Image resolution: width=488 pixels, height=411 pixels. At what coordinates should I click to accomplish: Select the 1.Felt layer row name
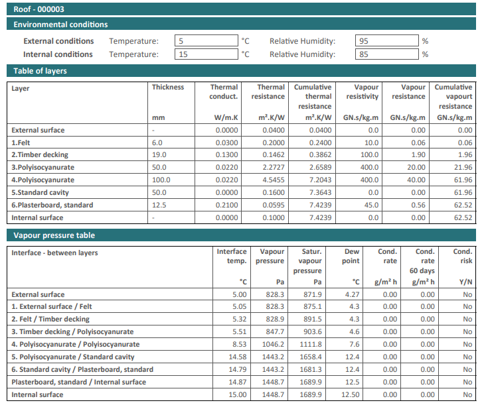point(23,143)
